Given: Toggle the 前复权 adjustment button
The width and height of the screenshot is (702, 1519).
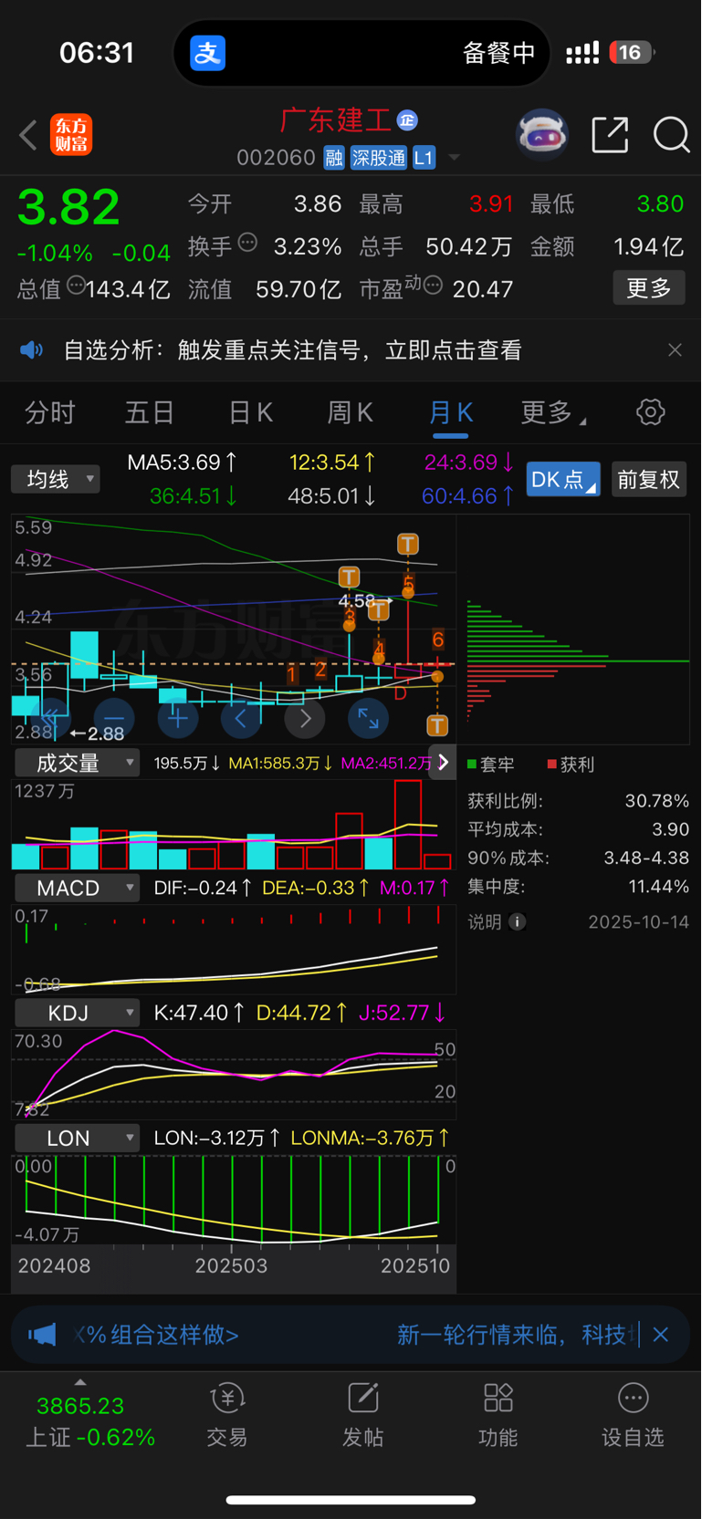Looking at the screenshot, I should coord(648,479).
